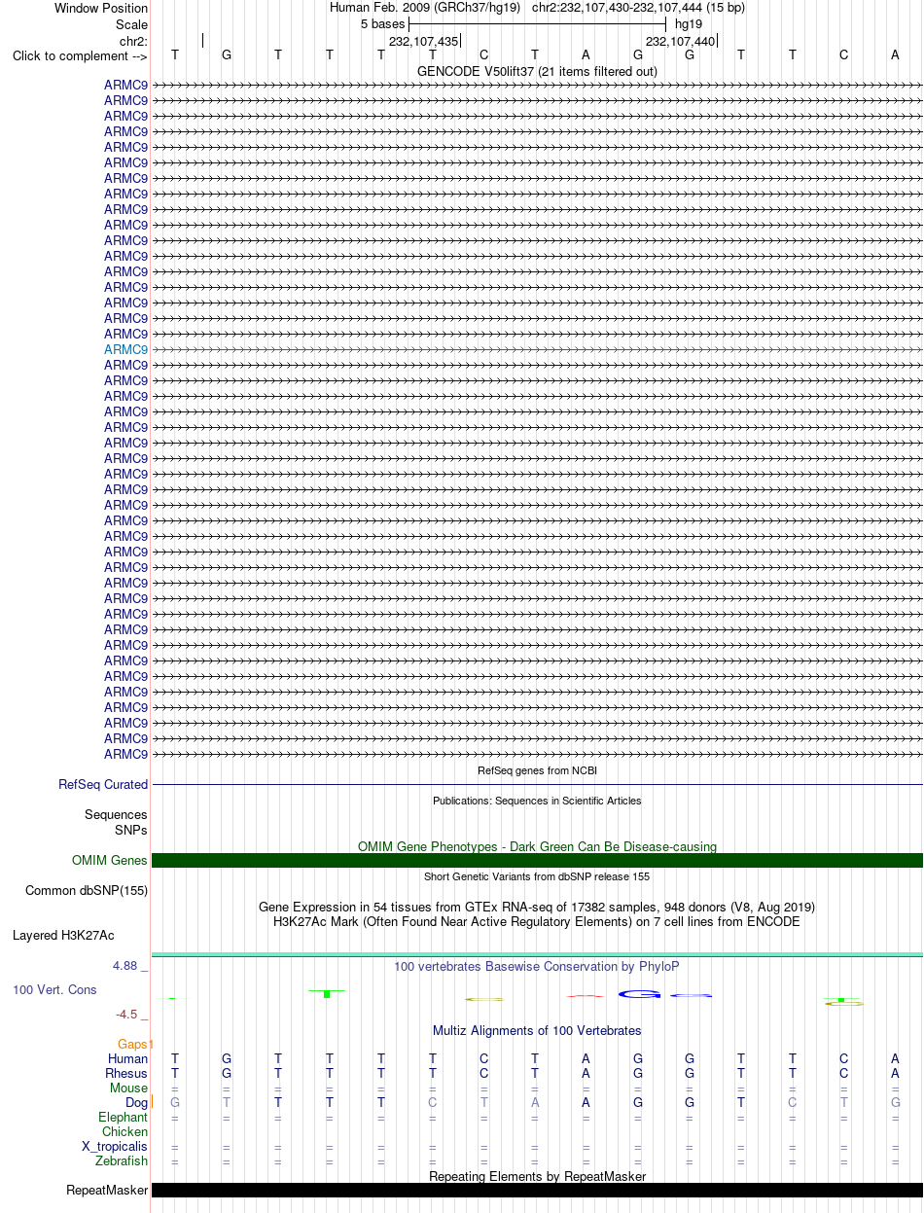Click the tall blue G in conservation logo
The width and height of the screenshot is (924, 1213).
coord(640,994)
